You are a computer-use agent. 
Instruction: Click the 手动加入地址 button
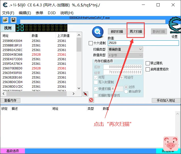[x=166, y=100]
